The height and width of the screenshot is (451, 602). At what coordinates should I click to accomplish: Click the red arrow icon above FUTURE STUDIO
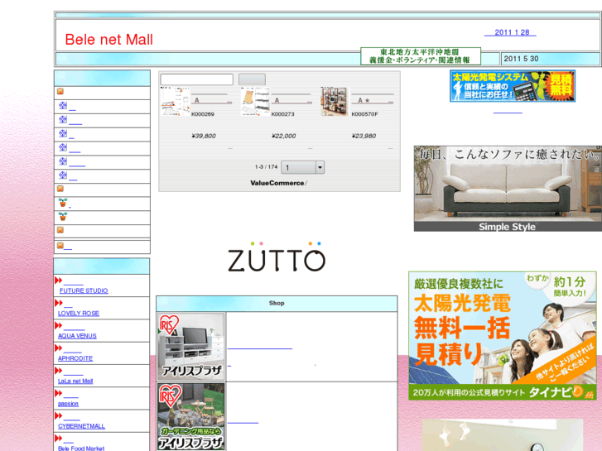[x=58, y=281]
